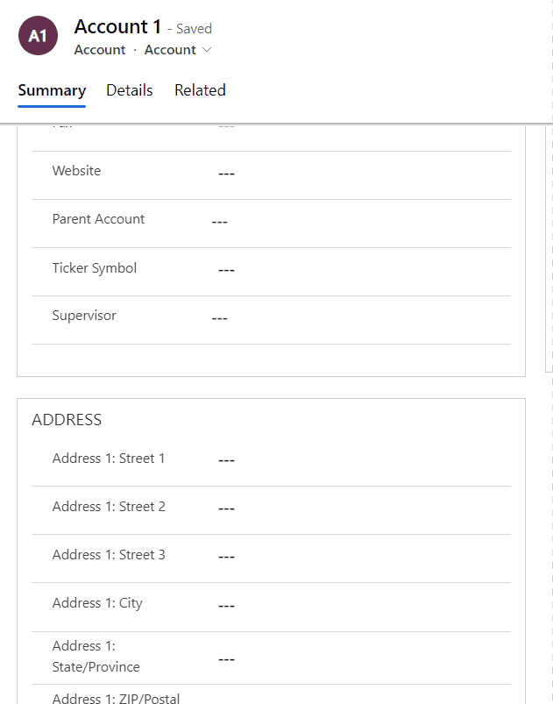Select the Summary tab

[51, 90]
